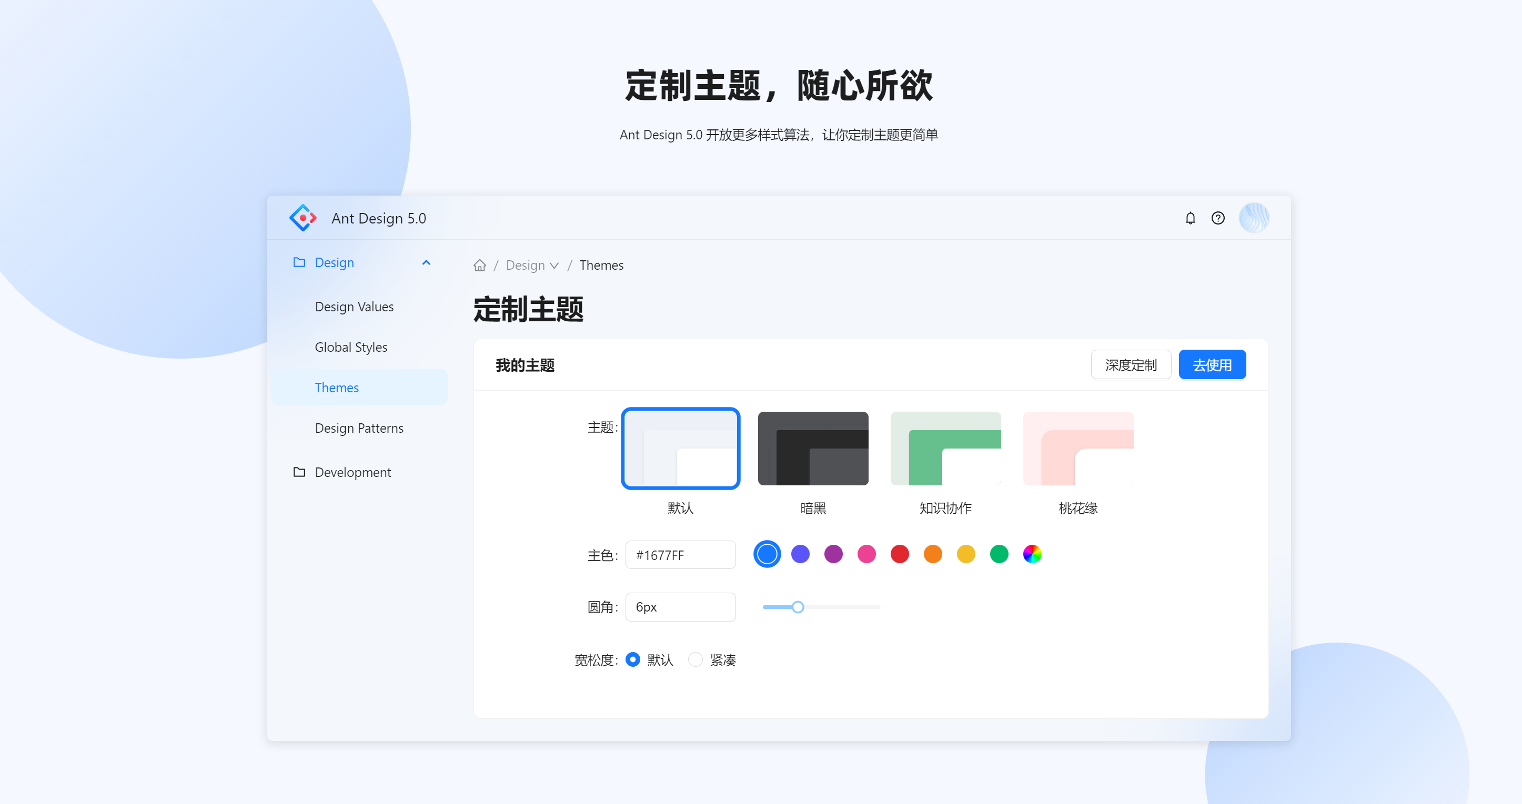Click the primary color #1677FF input

tap(680, 555)
